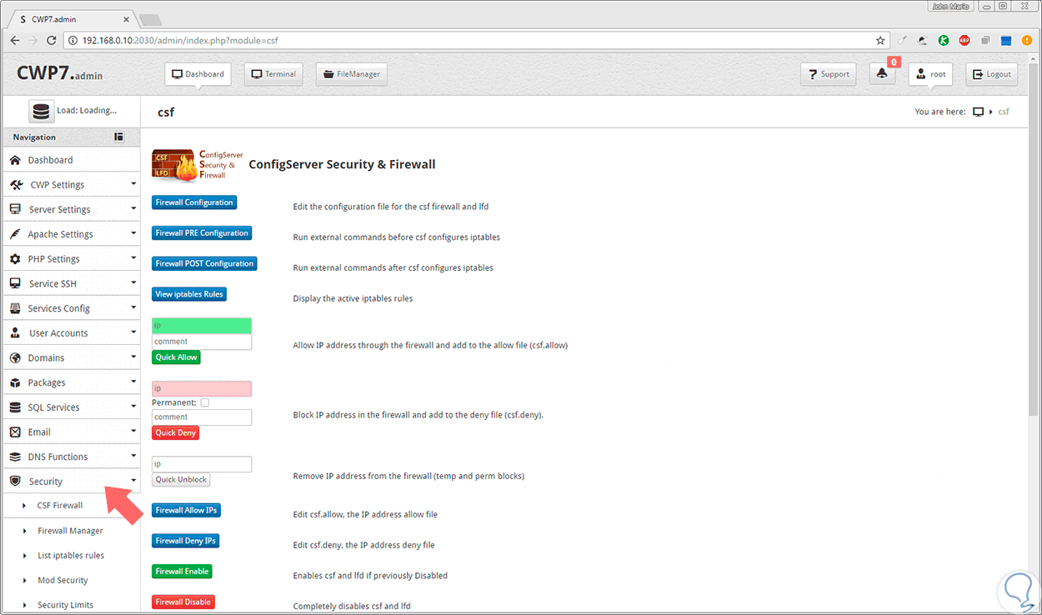Click the CWP Settings tools icon
The height and width of the screenshot is (615, 1042).
pos(16,185)
